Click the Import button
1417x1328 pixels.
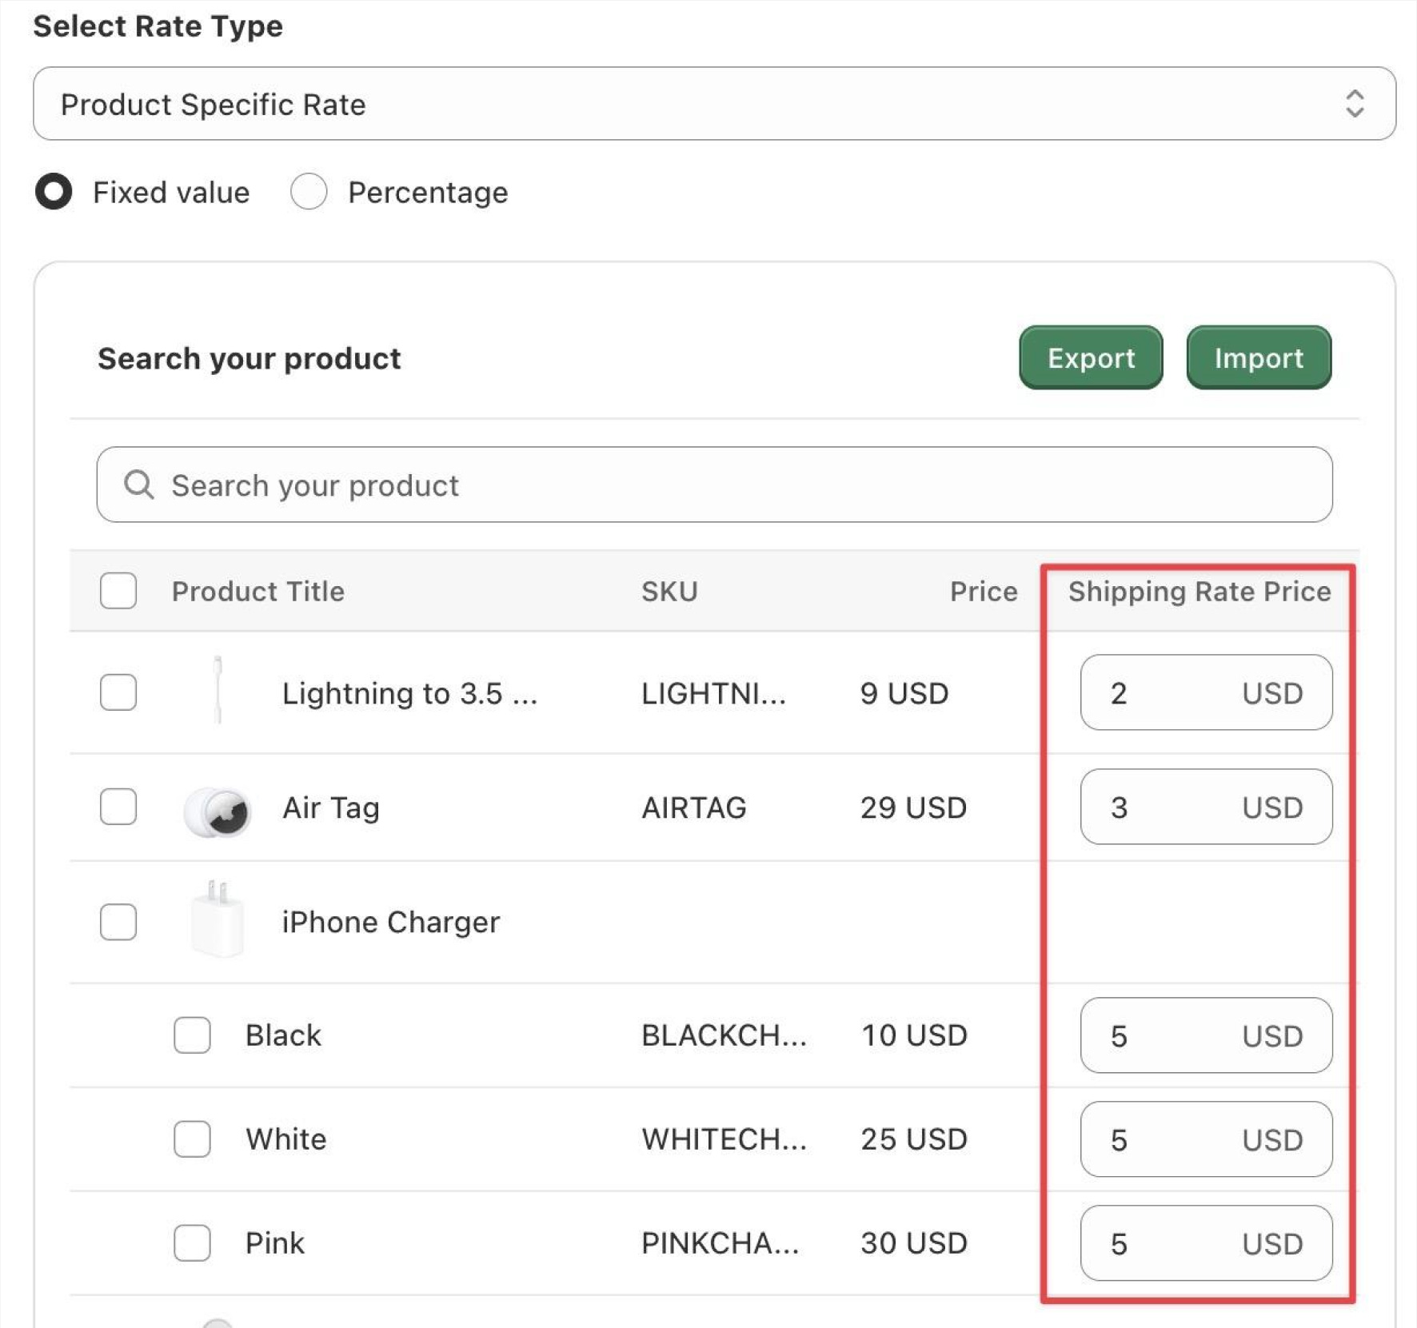[x=1259, y=357]
